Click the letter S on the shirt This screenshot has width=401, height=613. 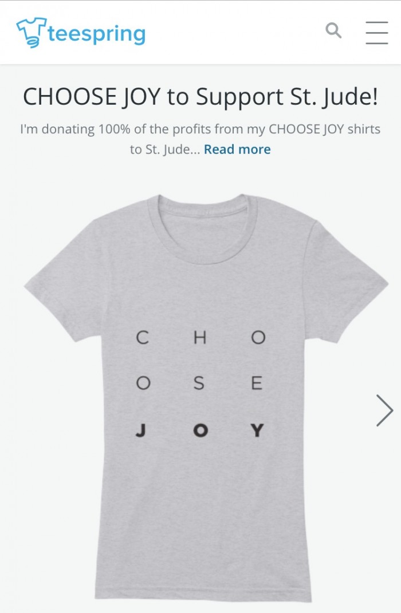tap(199, 383)
